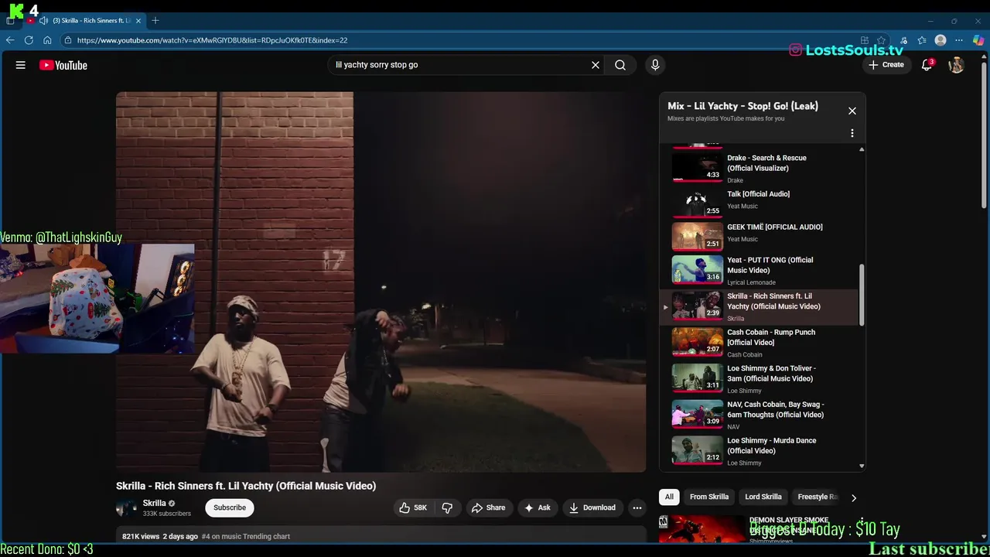Image resolution: width=990 pixels, height=557 pixels.
Task: Start voice search with microphone
Action: point(655,65)
